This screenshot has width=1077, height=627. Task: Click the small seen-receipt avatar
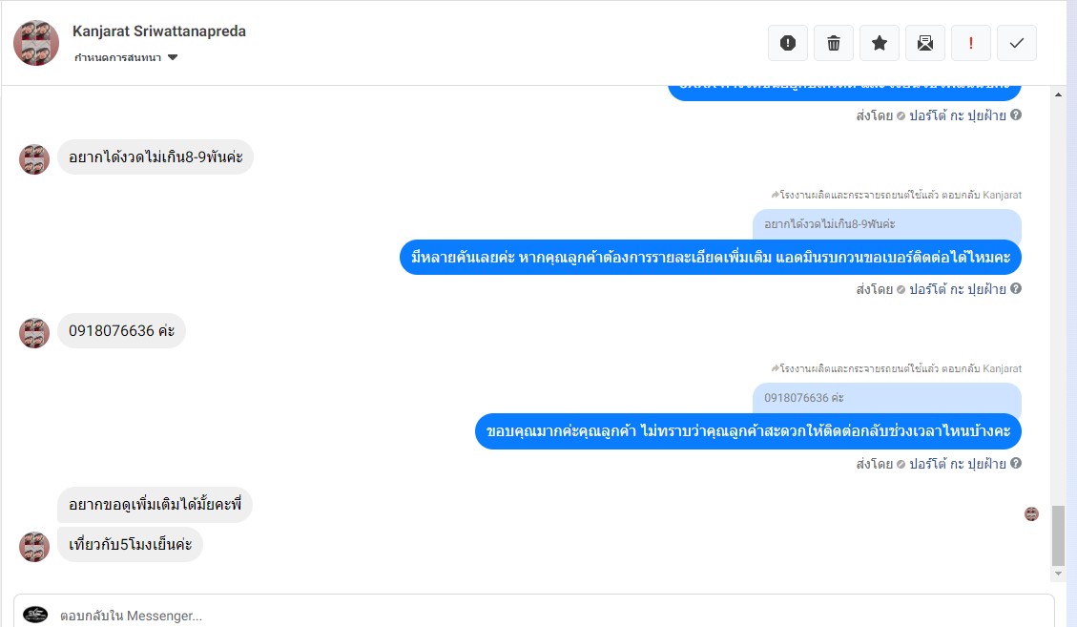1031,514
